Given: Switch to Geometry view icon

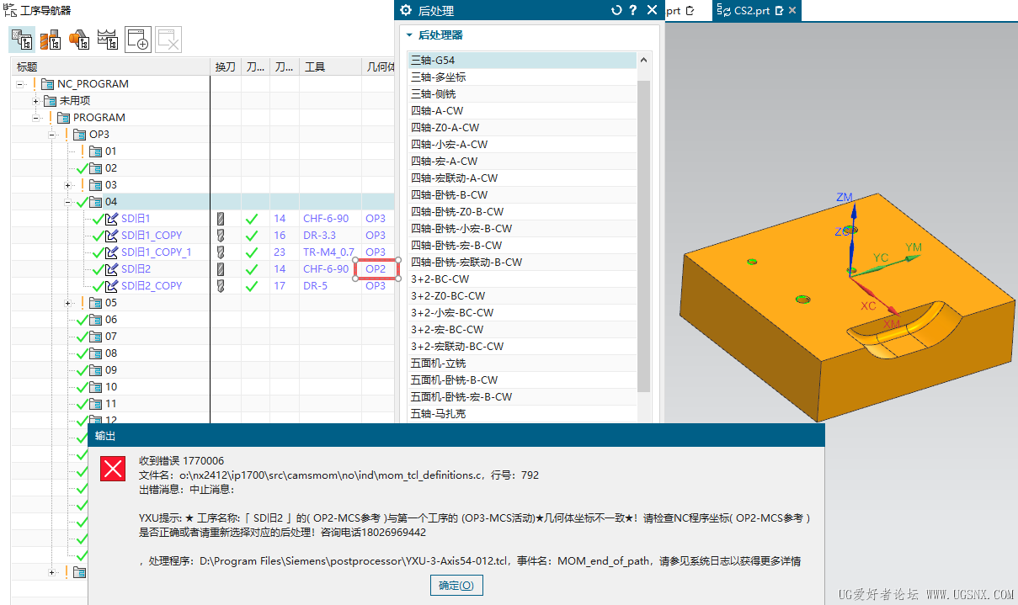Looking at the screenshot, I should [x=79, y=39].
